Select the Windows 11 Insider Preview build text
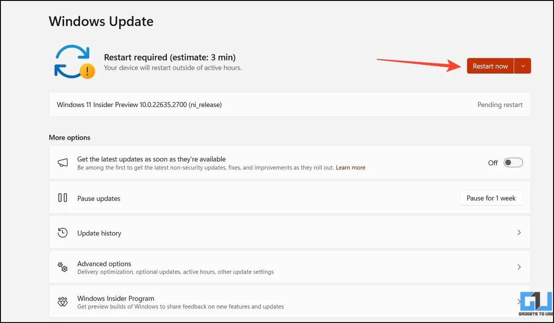554x323 pixels. click(x=139, y=105)
